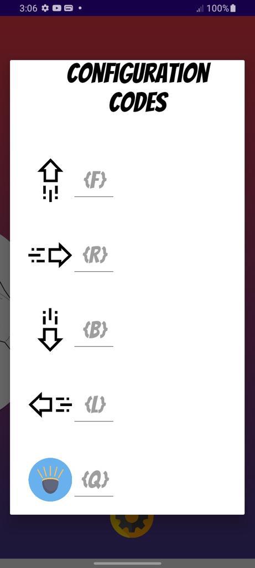Tap the blue headlight icon
Screen dimensions: 255x568
click(x=50, y=479)
